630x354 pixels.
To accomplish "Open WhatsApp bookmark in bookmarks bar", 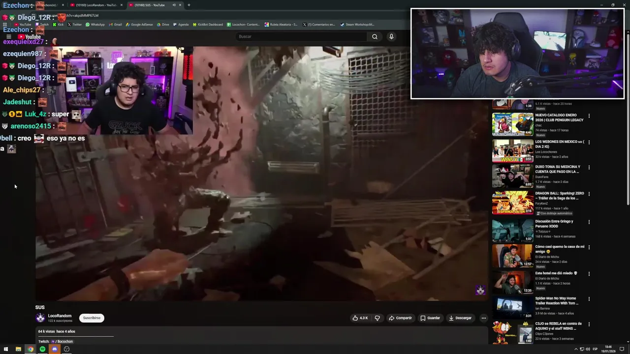I will pos(95,25).
